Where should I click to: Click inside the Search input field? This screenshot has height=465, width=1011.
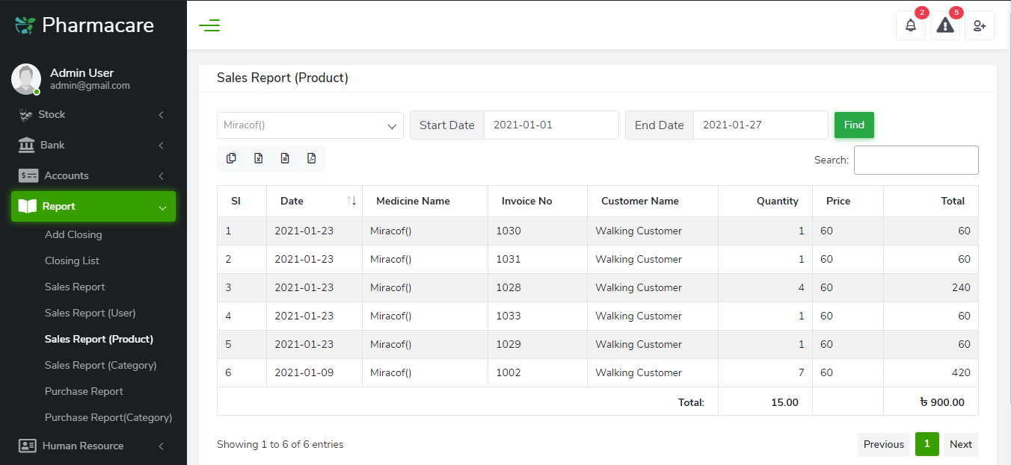pyautogui.click(x=915, y=160)
